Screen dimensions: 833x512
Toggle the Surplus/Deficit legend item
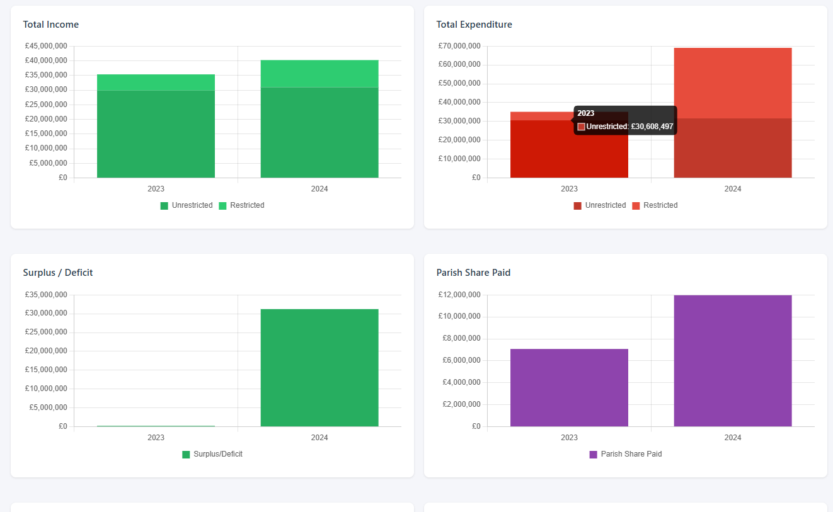(212, 454)
